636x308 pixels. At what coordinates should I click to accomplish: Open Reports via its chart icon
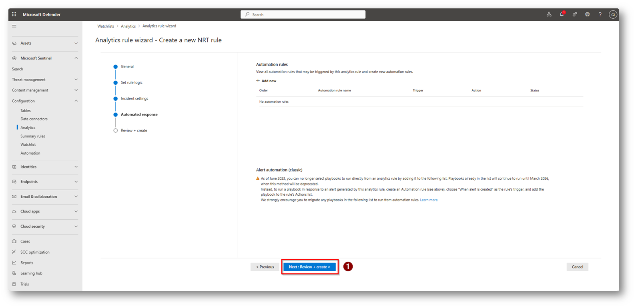(x=14, y=263)
